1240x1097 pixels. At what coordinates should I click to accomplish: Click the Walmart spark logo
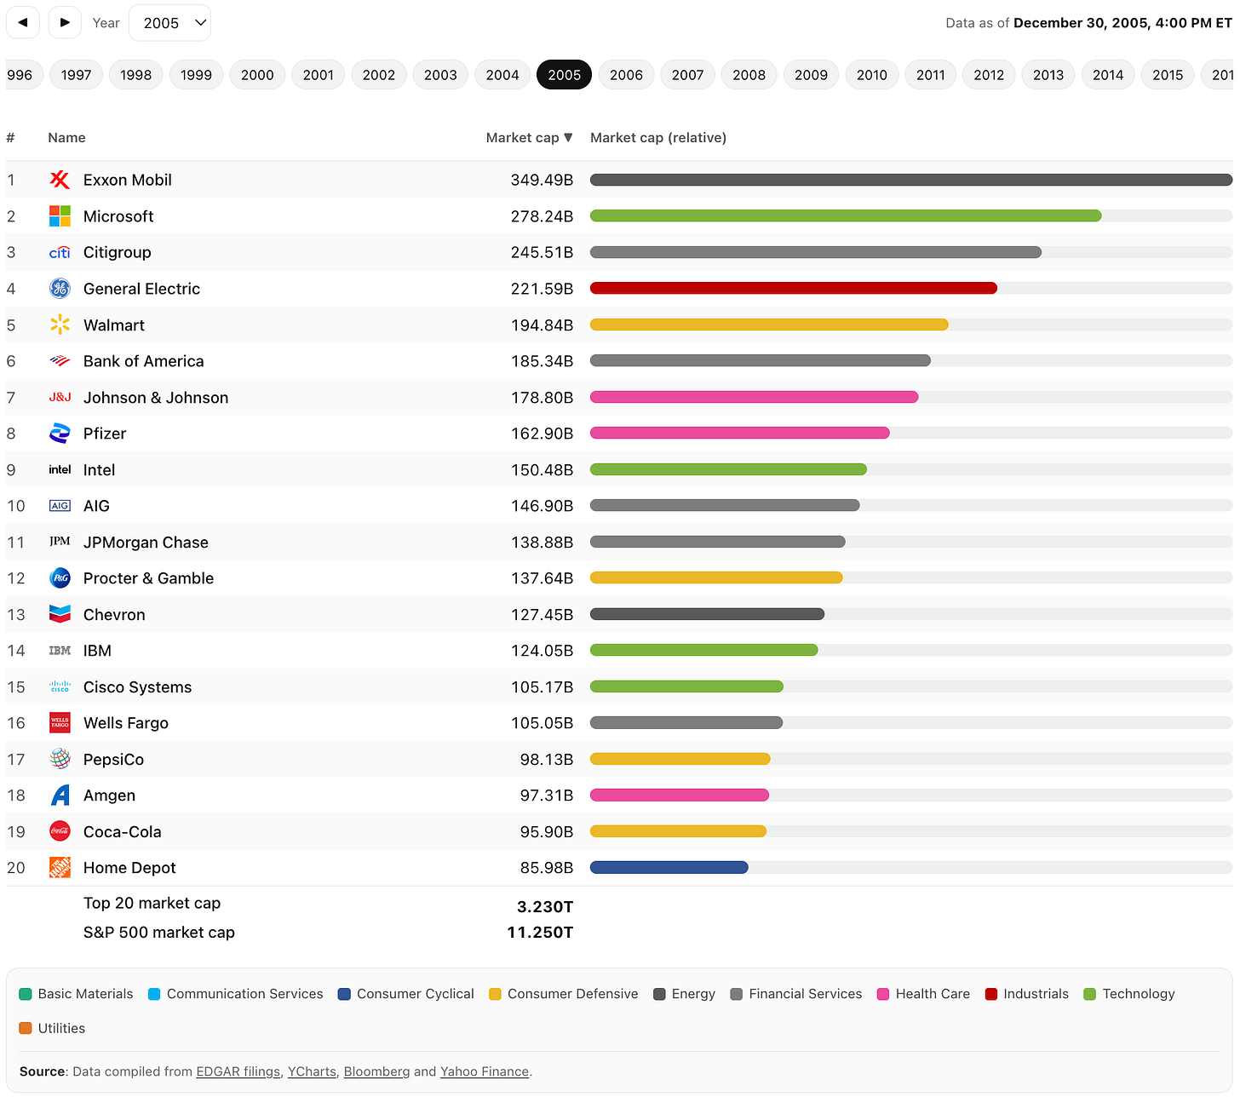coord(60,325)
